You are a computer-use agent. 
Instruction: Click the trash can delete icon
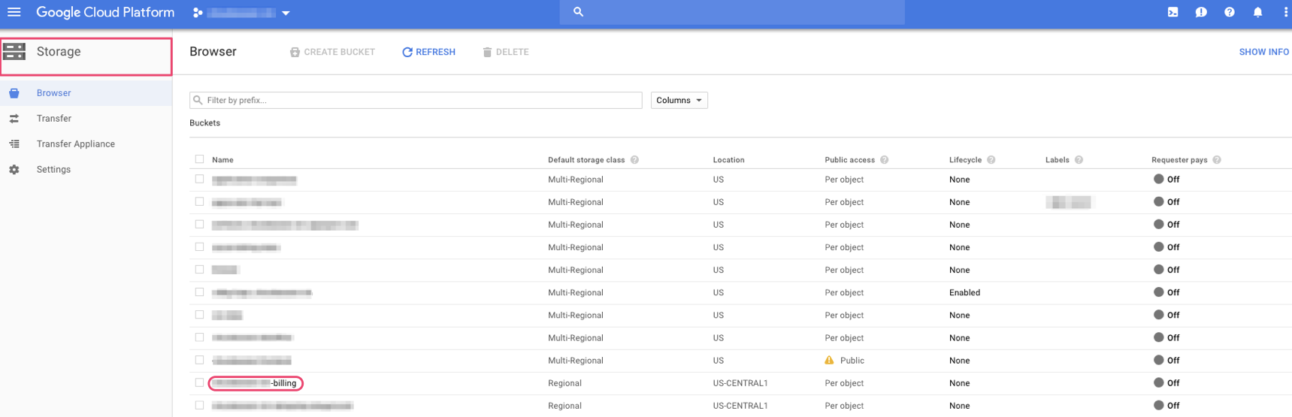coord(487,52)
